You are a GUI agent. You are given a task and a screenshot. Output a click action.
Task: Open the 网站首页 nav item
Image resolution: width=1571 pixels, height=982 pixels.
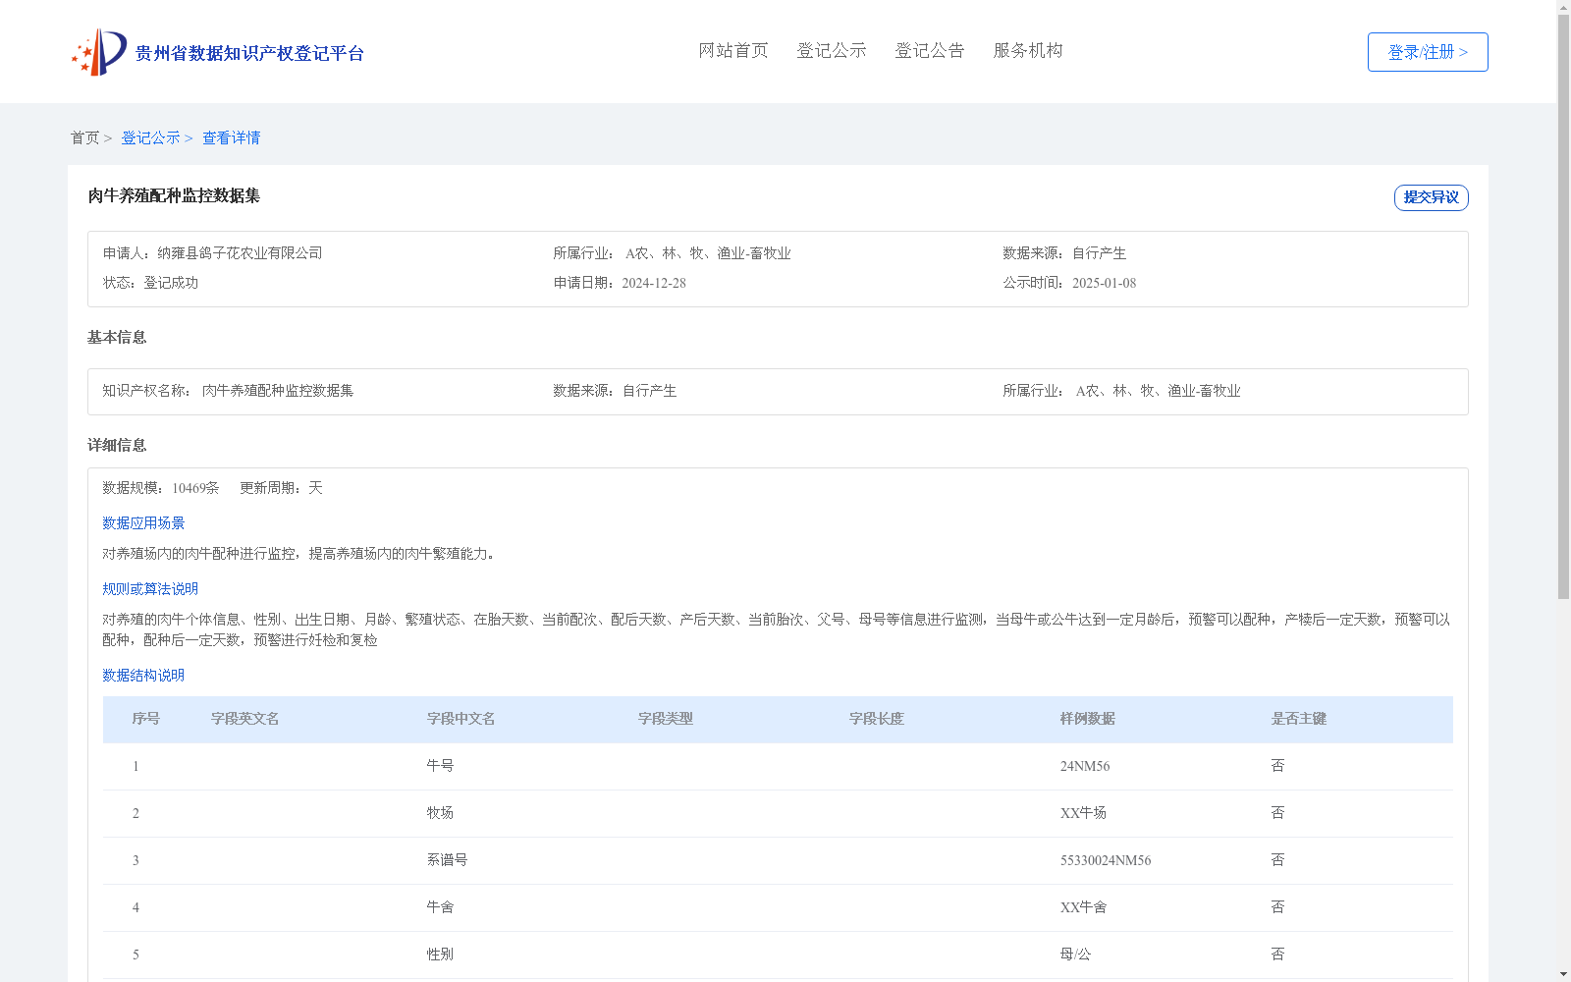[x=733, y=51]
